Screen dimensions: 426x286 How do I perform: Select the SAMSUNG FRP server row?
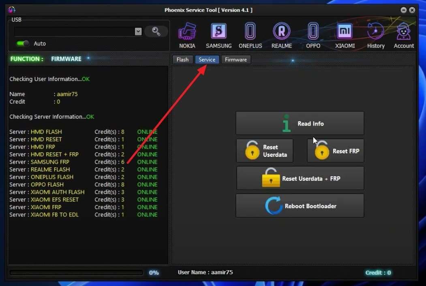[x=83, y=162]
